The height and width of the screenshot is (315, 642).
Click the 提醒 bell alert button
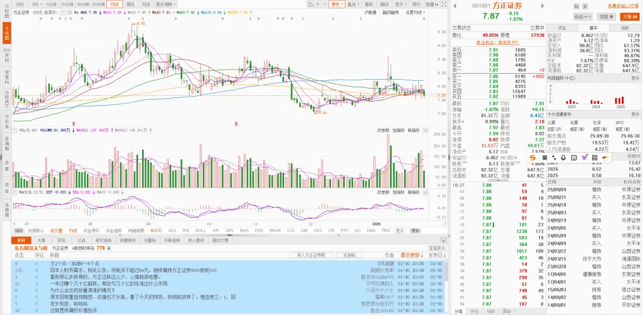coord(606,17)
